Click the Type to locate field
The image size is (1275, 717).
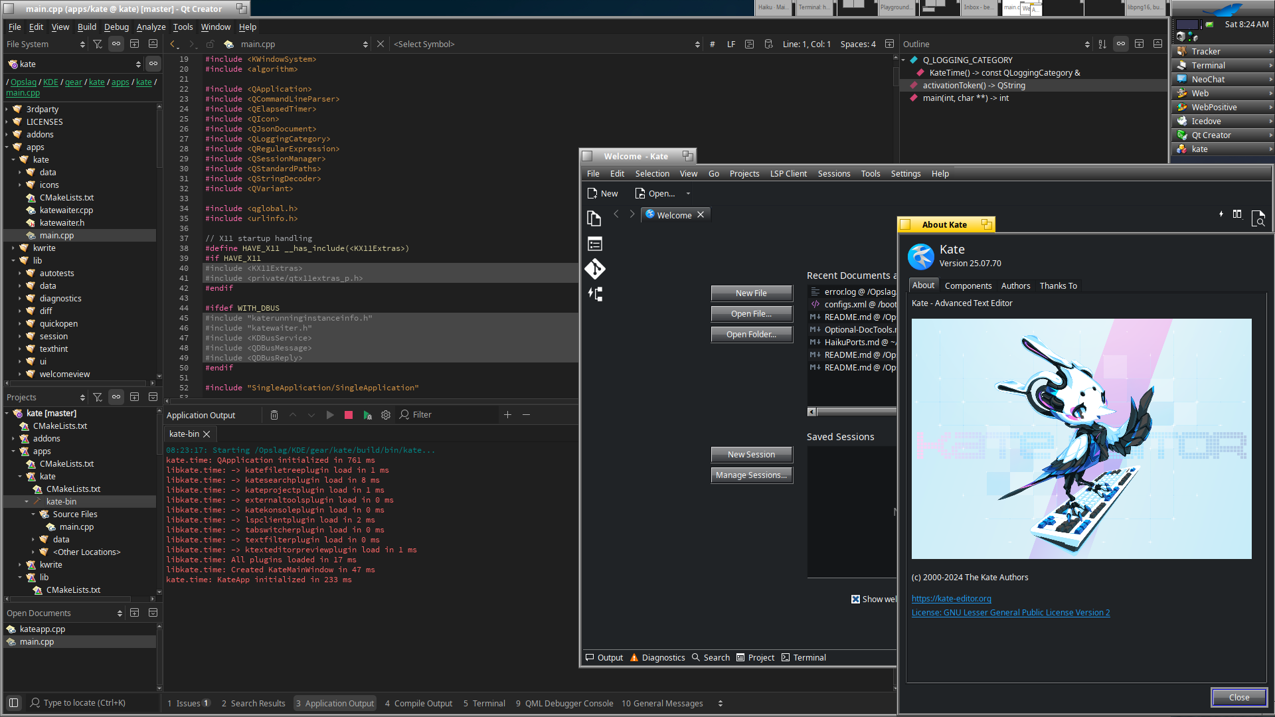(84, 702)
